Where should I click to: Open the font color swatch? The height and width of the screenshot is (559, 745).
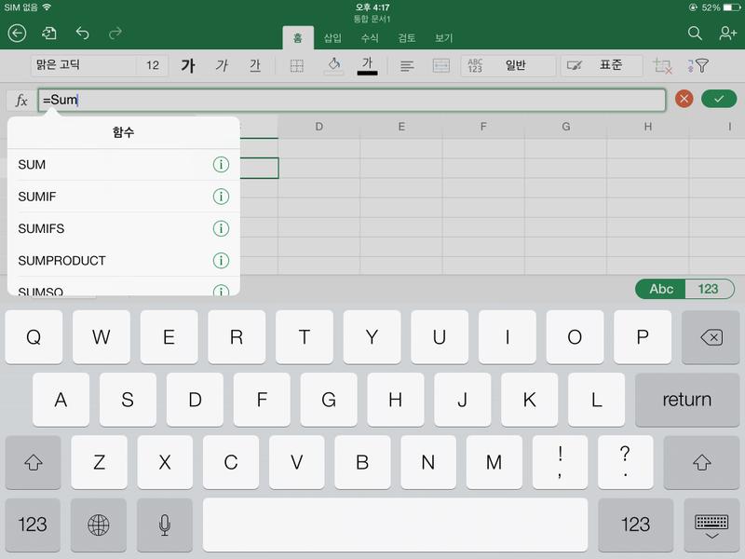point(367,66)
